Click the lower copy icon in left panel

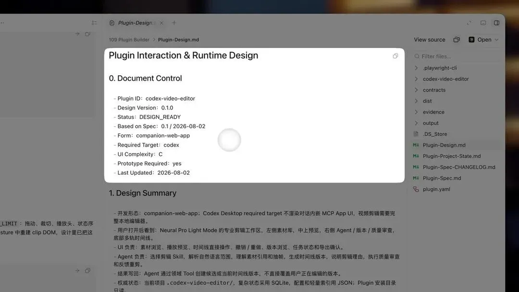coord(87,270)
